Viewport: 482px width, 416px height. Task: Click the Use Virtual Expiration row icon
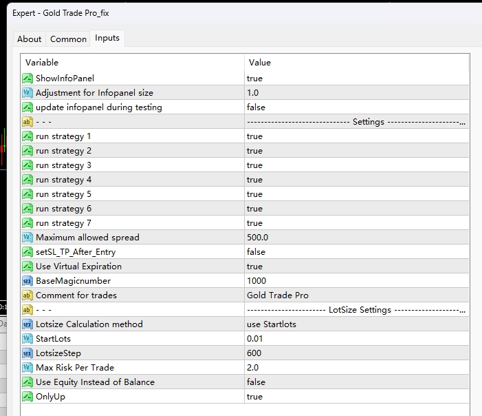coord(28,267)
